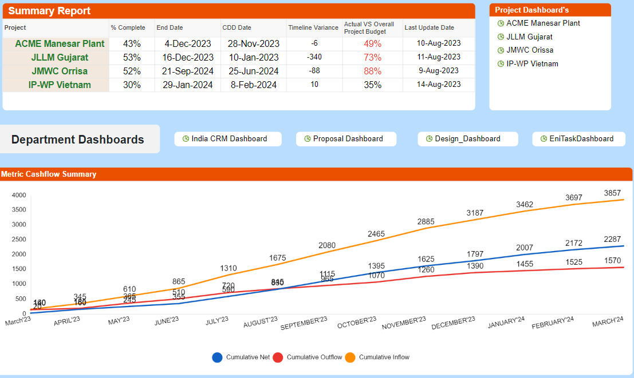
Task: Open the Design_Dashboard button
Action: [468, 139]
